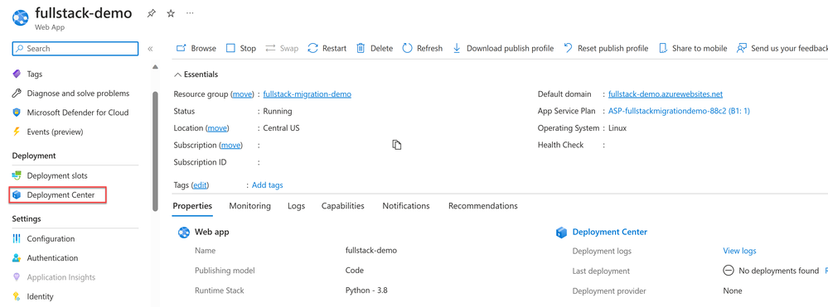Click move link beside Location
Image resolution: width=828 pixels, height=307 pixels.
tap(217, 128)
